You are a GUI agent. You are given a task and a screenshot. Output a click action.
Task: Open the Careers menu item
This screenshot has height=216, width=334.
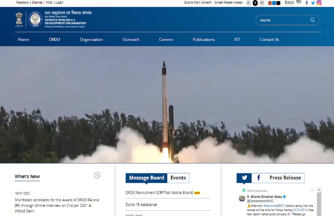166,40
